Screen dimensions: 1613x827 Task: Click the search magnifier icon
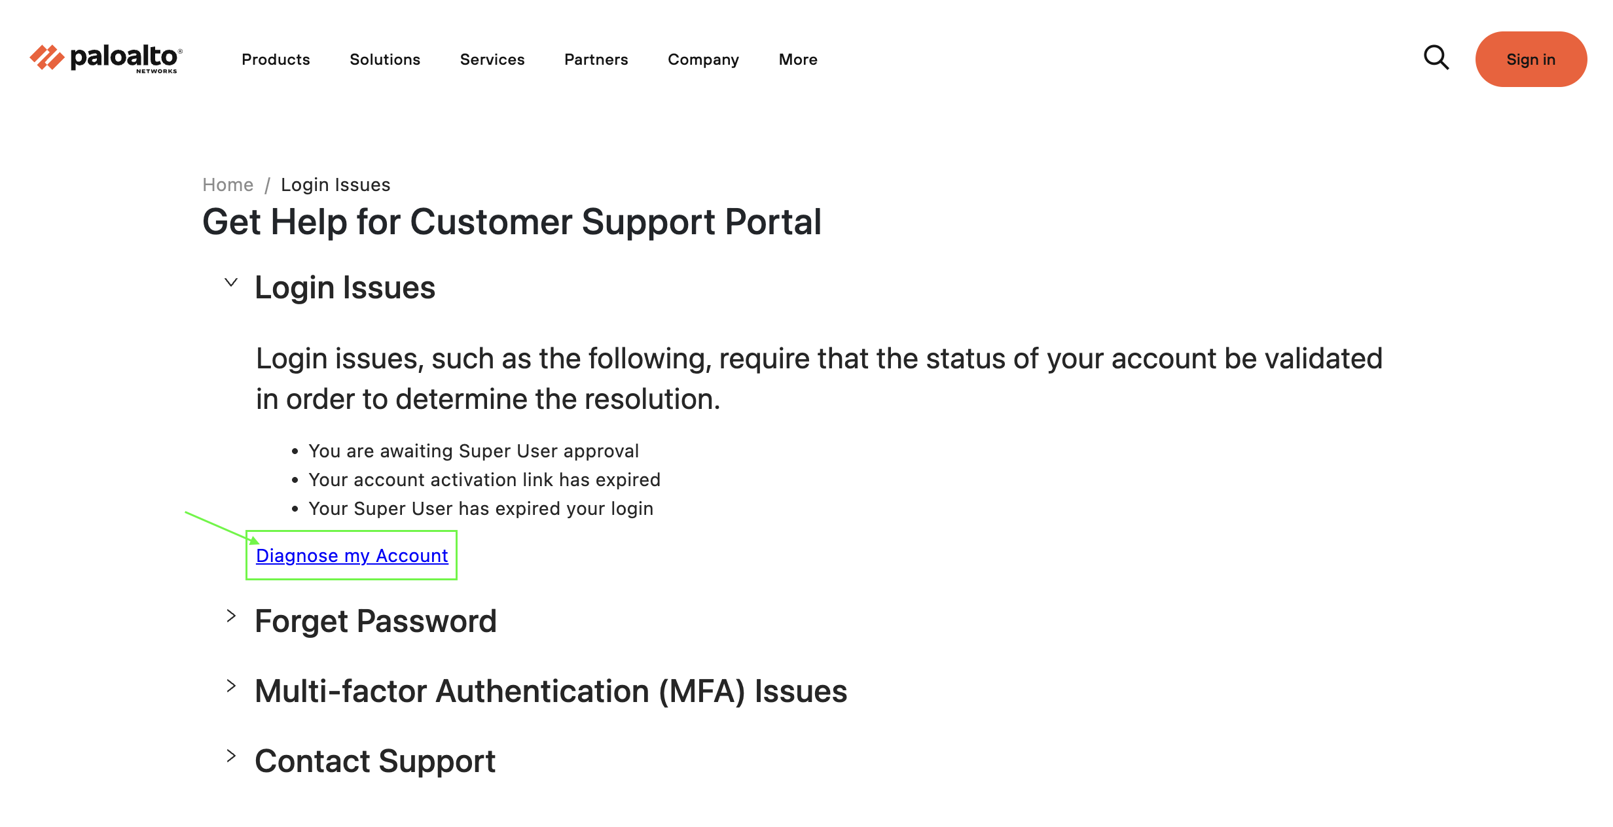pyautogui.click(x=1436, y=58)
